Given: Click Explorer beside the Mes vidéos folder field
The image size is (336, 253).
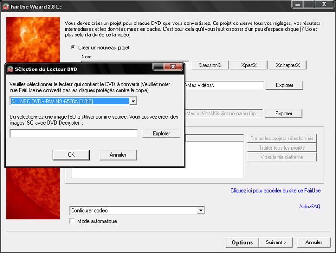Looking at the screenshot, I should (284, 85).
